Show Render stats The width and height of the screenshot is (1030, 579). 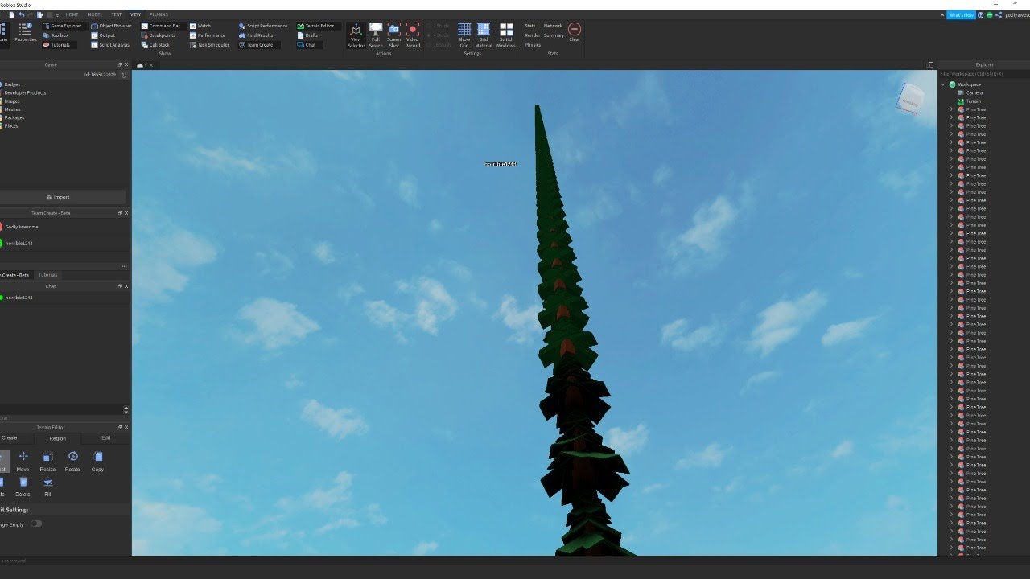point(532,35)
